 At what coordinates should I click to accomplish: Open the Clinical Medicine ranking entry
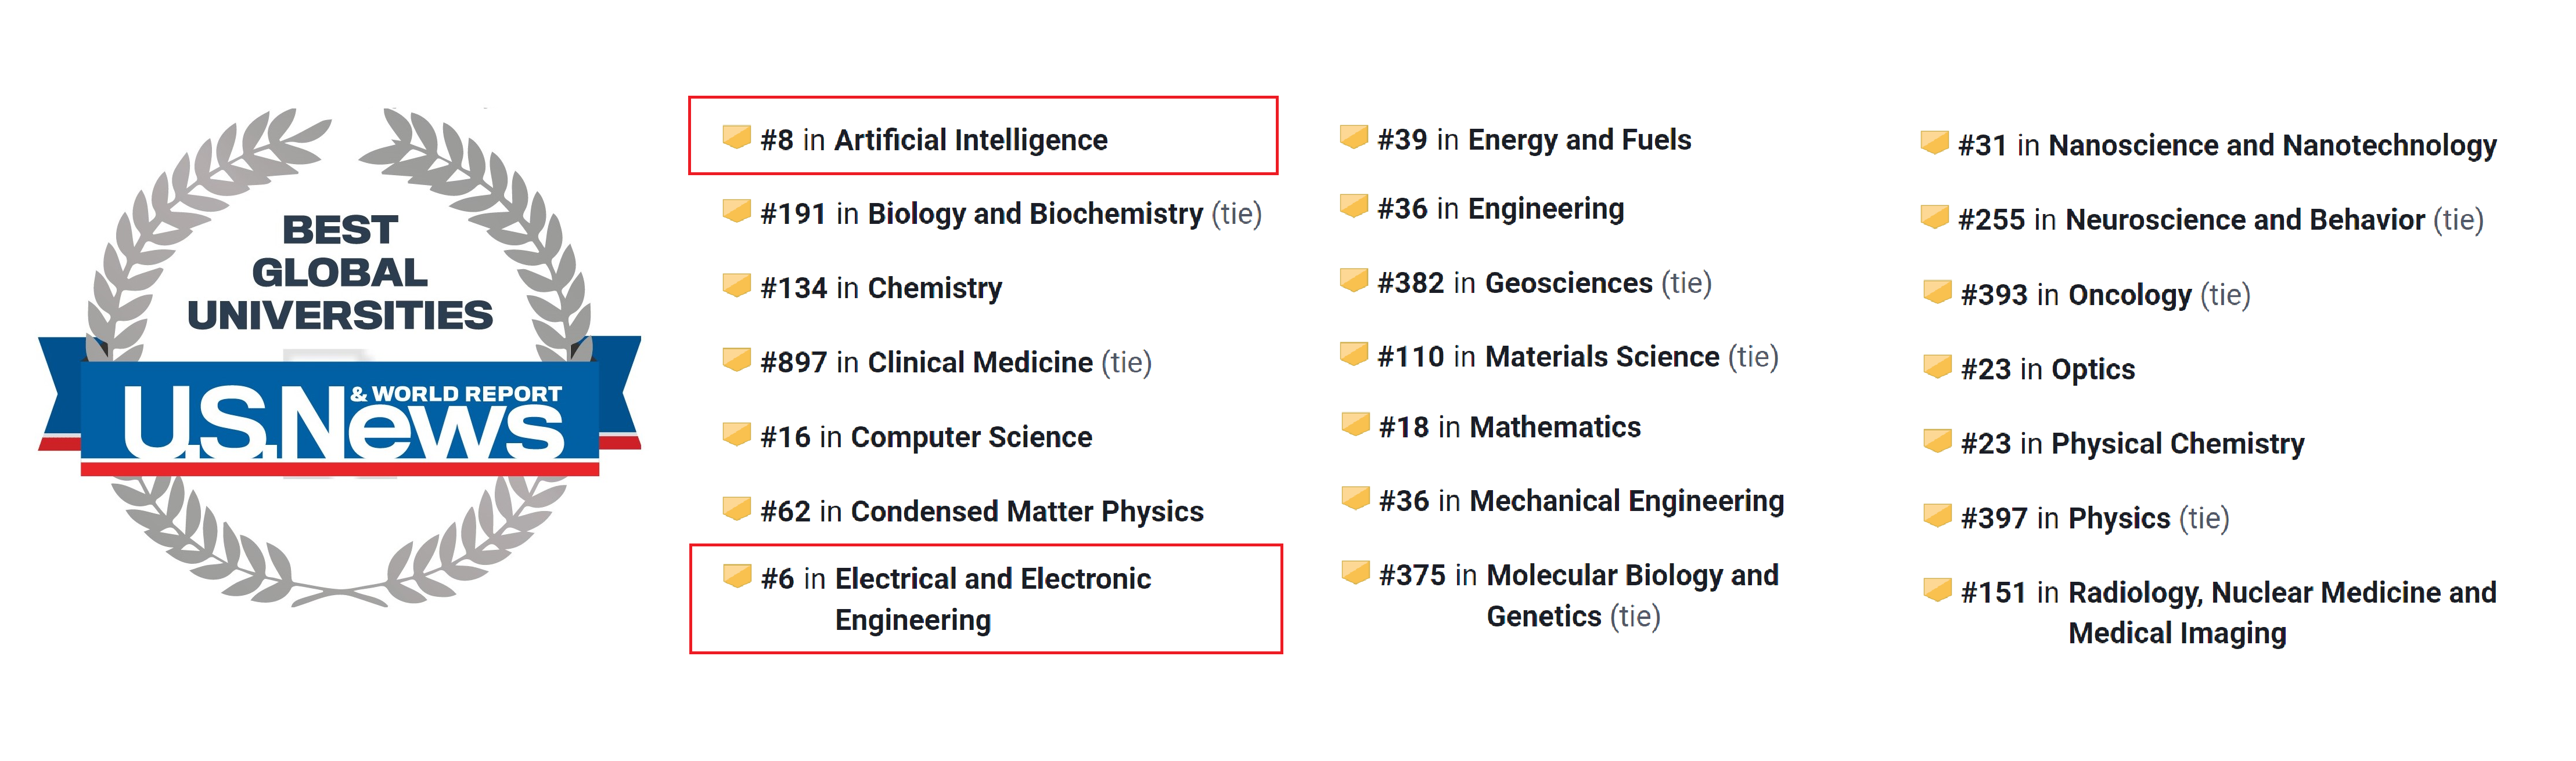click(x=956, y=363)
